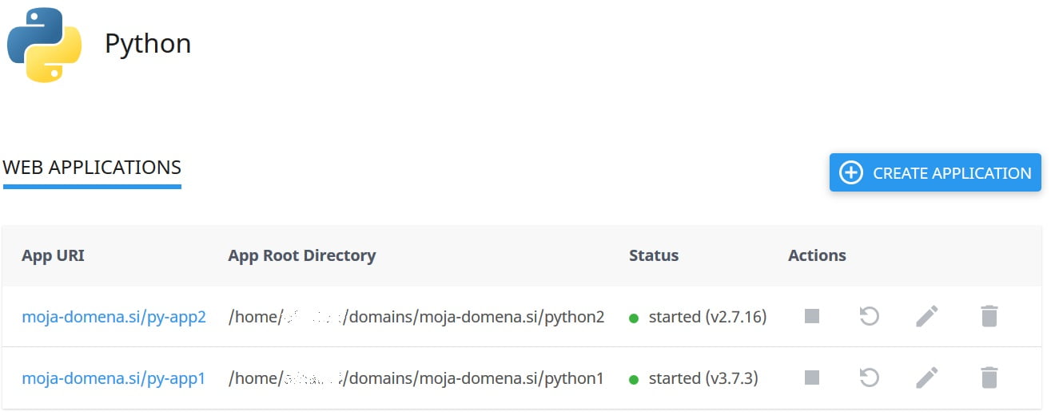Screen dimensions: 1051x419
Task: Open the moja-domena.si/py-app1 link
Action: coord(113,377)
